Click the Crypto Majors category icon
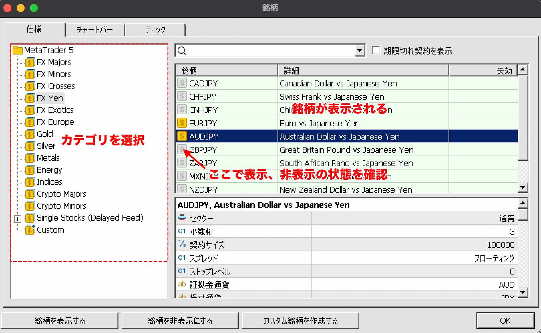This screenshot has width=541, height=333. click(x=30, y=194)
